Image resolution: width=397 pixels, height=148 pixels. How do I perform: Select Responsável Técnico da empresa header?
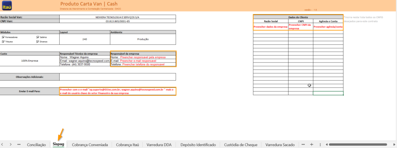pyautogui.click(x=85, y=54)
